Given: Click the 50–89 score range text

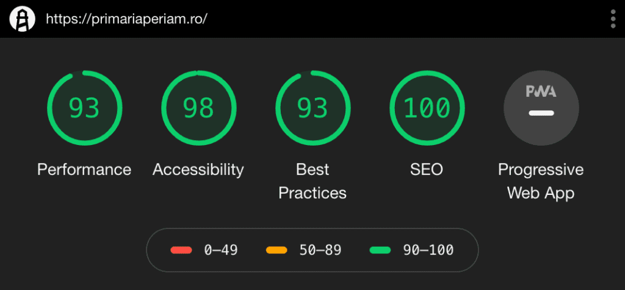Looking at the screenshot, I should click(x=320, y=250).
